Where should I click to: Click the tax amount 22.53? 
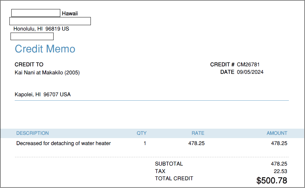[280, 171]
